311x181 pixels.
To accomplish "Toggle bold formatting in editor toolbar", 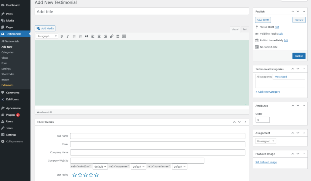I will point(61,36).
